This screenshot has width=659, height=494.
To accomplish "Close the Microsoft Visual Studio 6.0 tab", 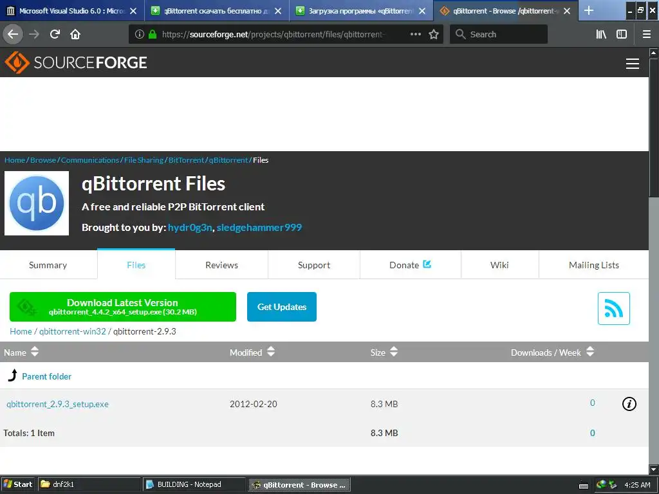I will tap(133, 11).
